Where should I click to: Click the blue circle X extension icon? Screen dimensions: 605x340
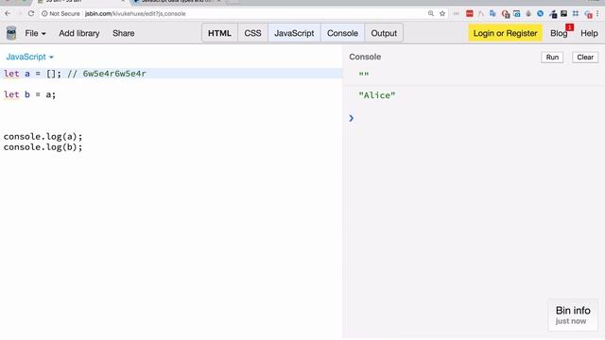coord(540,13)
